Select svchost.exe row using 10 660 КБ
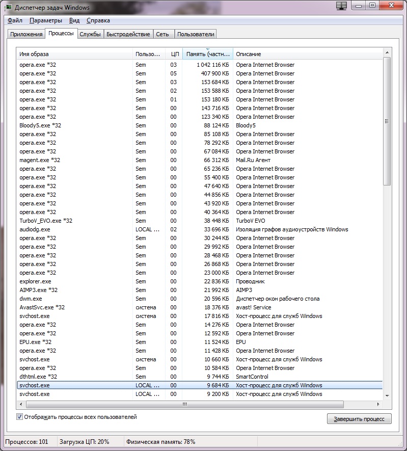Viewport: 407px width, 451px height. (x=200, y=359)
